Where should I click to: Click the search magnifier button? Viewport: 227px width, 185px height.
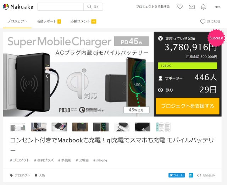(93, 7)
